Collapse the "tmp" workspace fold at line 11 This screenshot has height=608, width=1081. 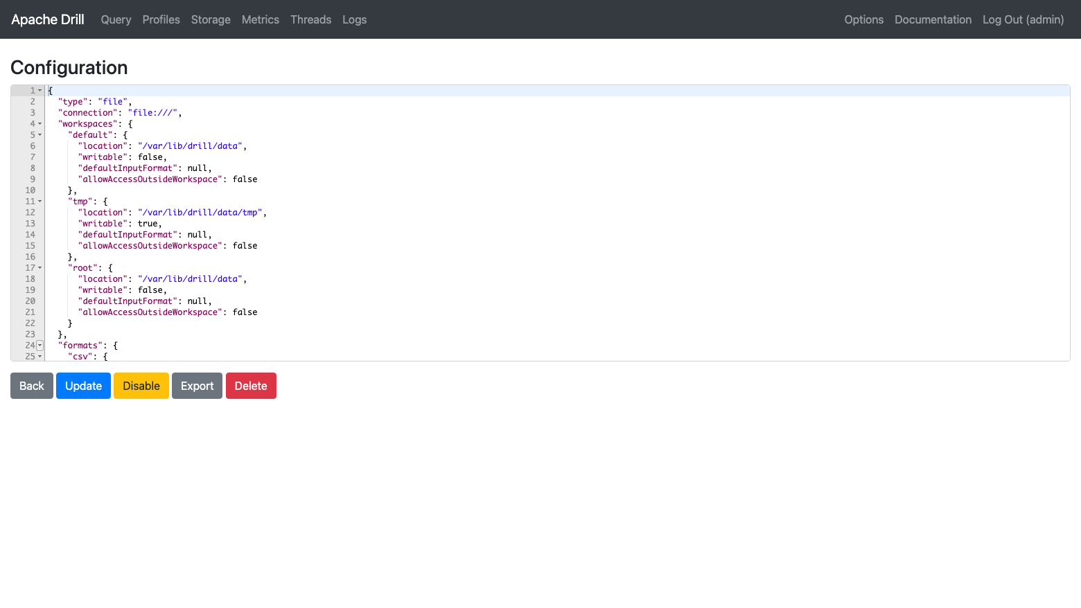tap(39, 202)
